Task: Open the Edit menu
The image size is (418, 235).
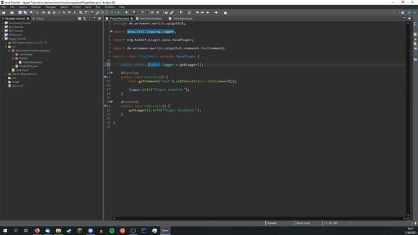Action: point(12,7)
